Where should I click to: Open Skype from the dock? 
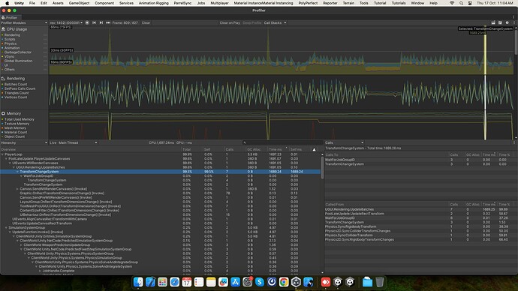coord(260,282)
